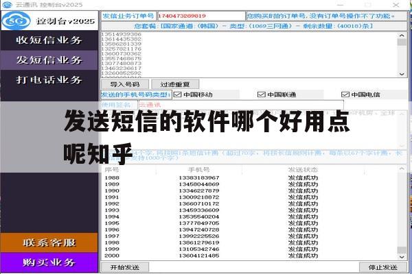Click number 13260852592 in list
The height and width of the screenshot is (274, 412).
pos(122,73)
